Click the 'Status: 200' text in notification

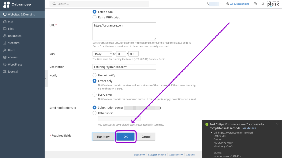click(x=220, y=136)
